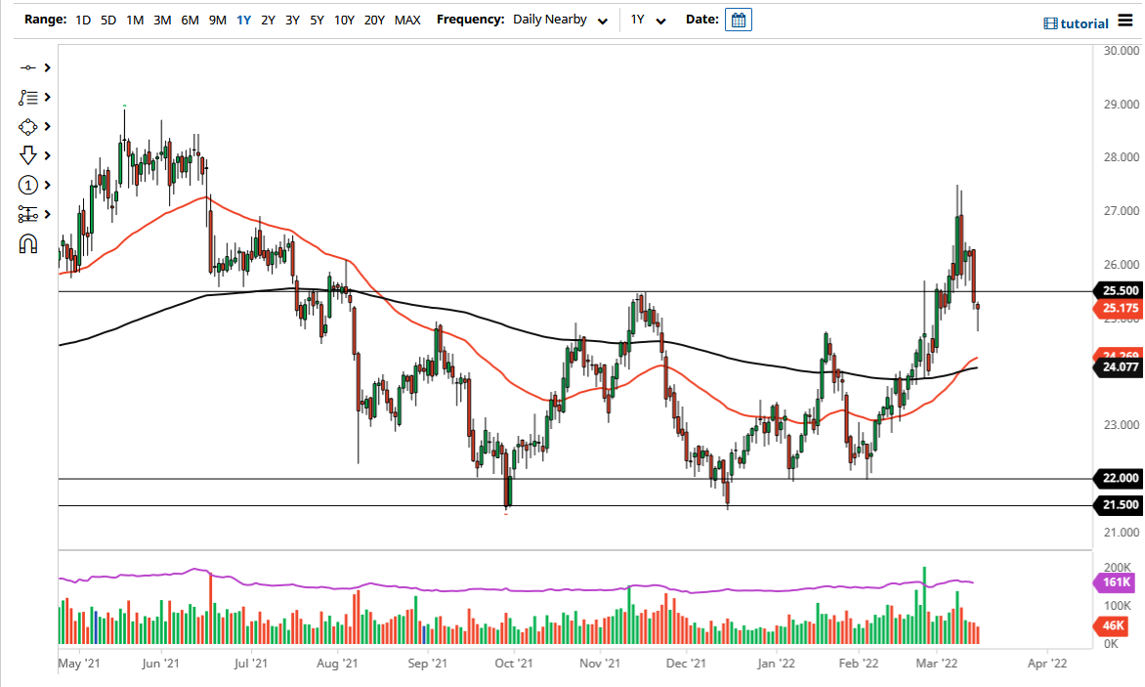Expand the numbered marker submenu chevron
Viewport: 1145px width, 687px height.
[48, 186]
